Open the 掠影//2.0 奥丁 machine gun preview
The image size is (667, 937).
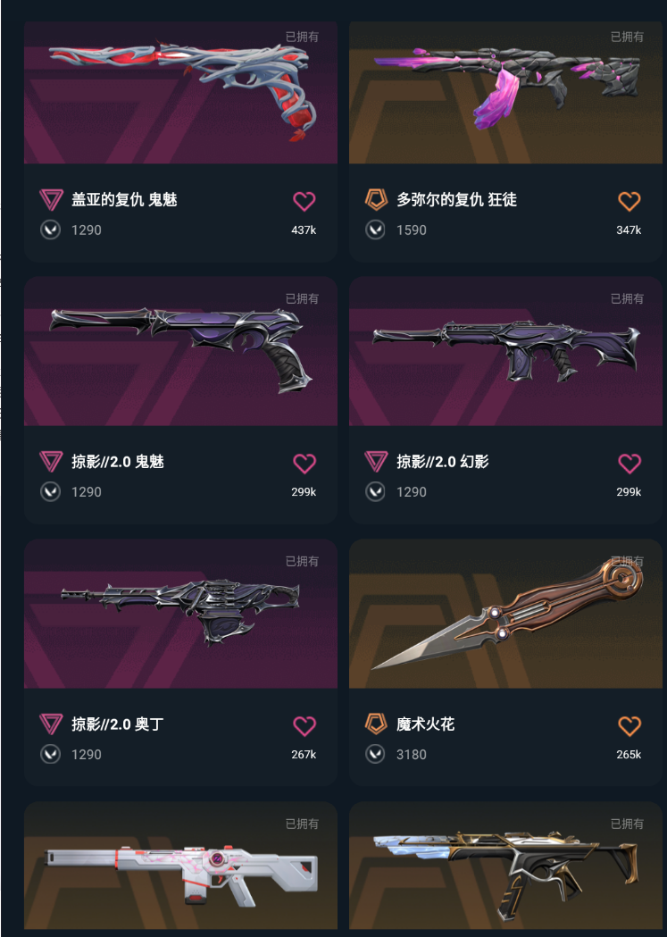180,614
